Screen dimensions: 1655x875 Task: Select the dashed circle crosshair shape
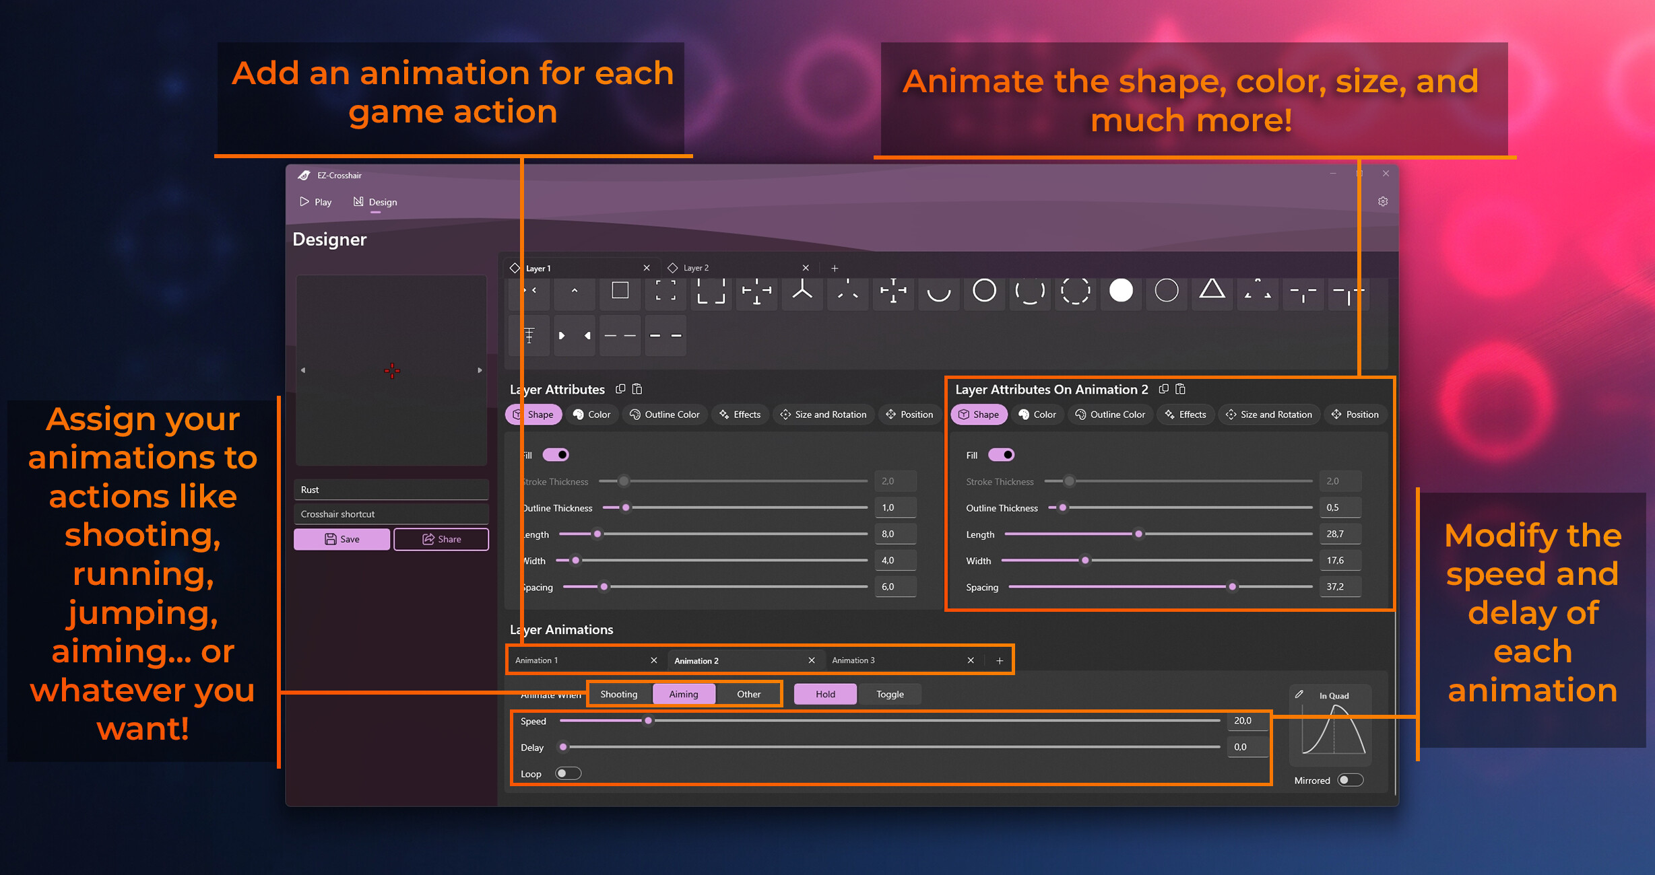click(1076, 292)
